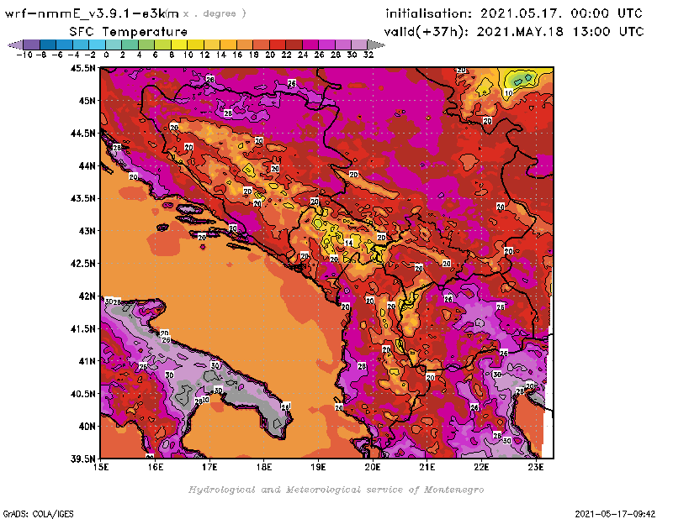
Task: Click the longitude label '21E'
Action: click(427, 467)
